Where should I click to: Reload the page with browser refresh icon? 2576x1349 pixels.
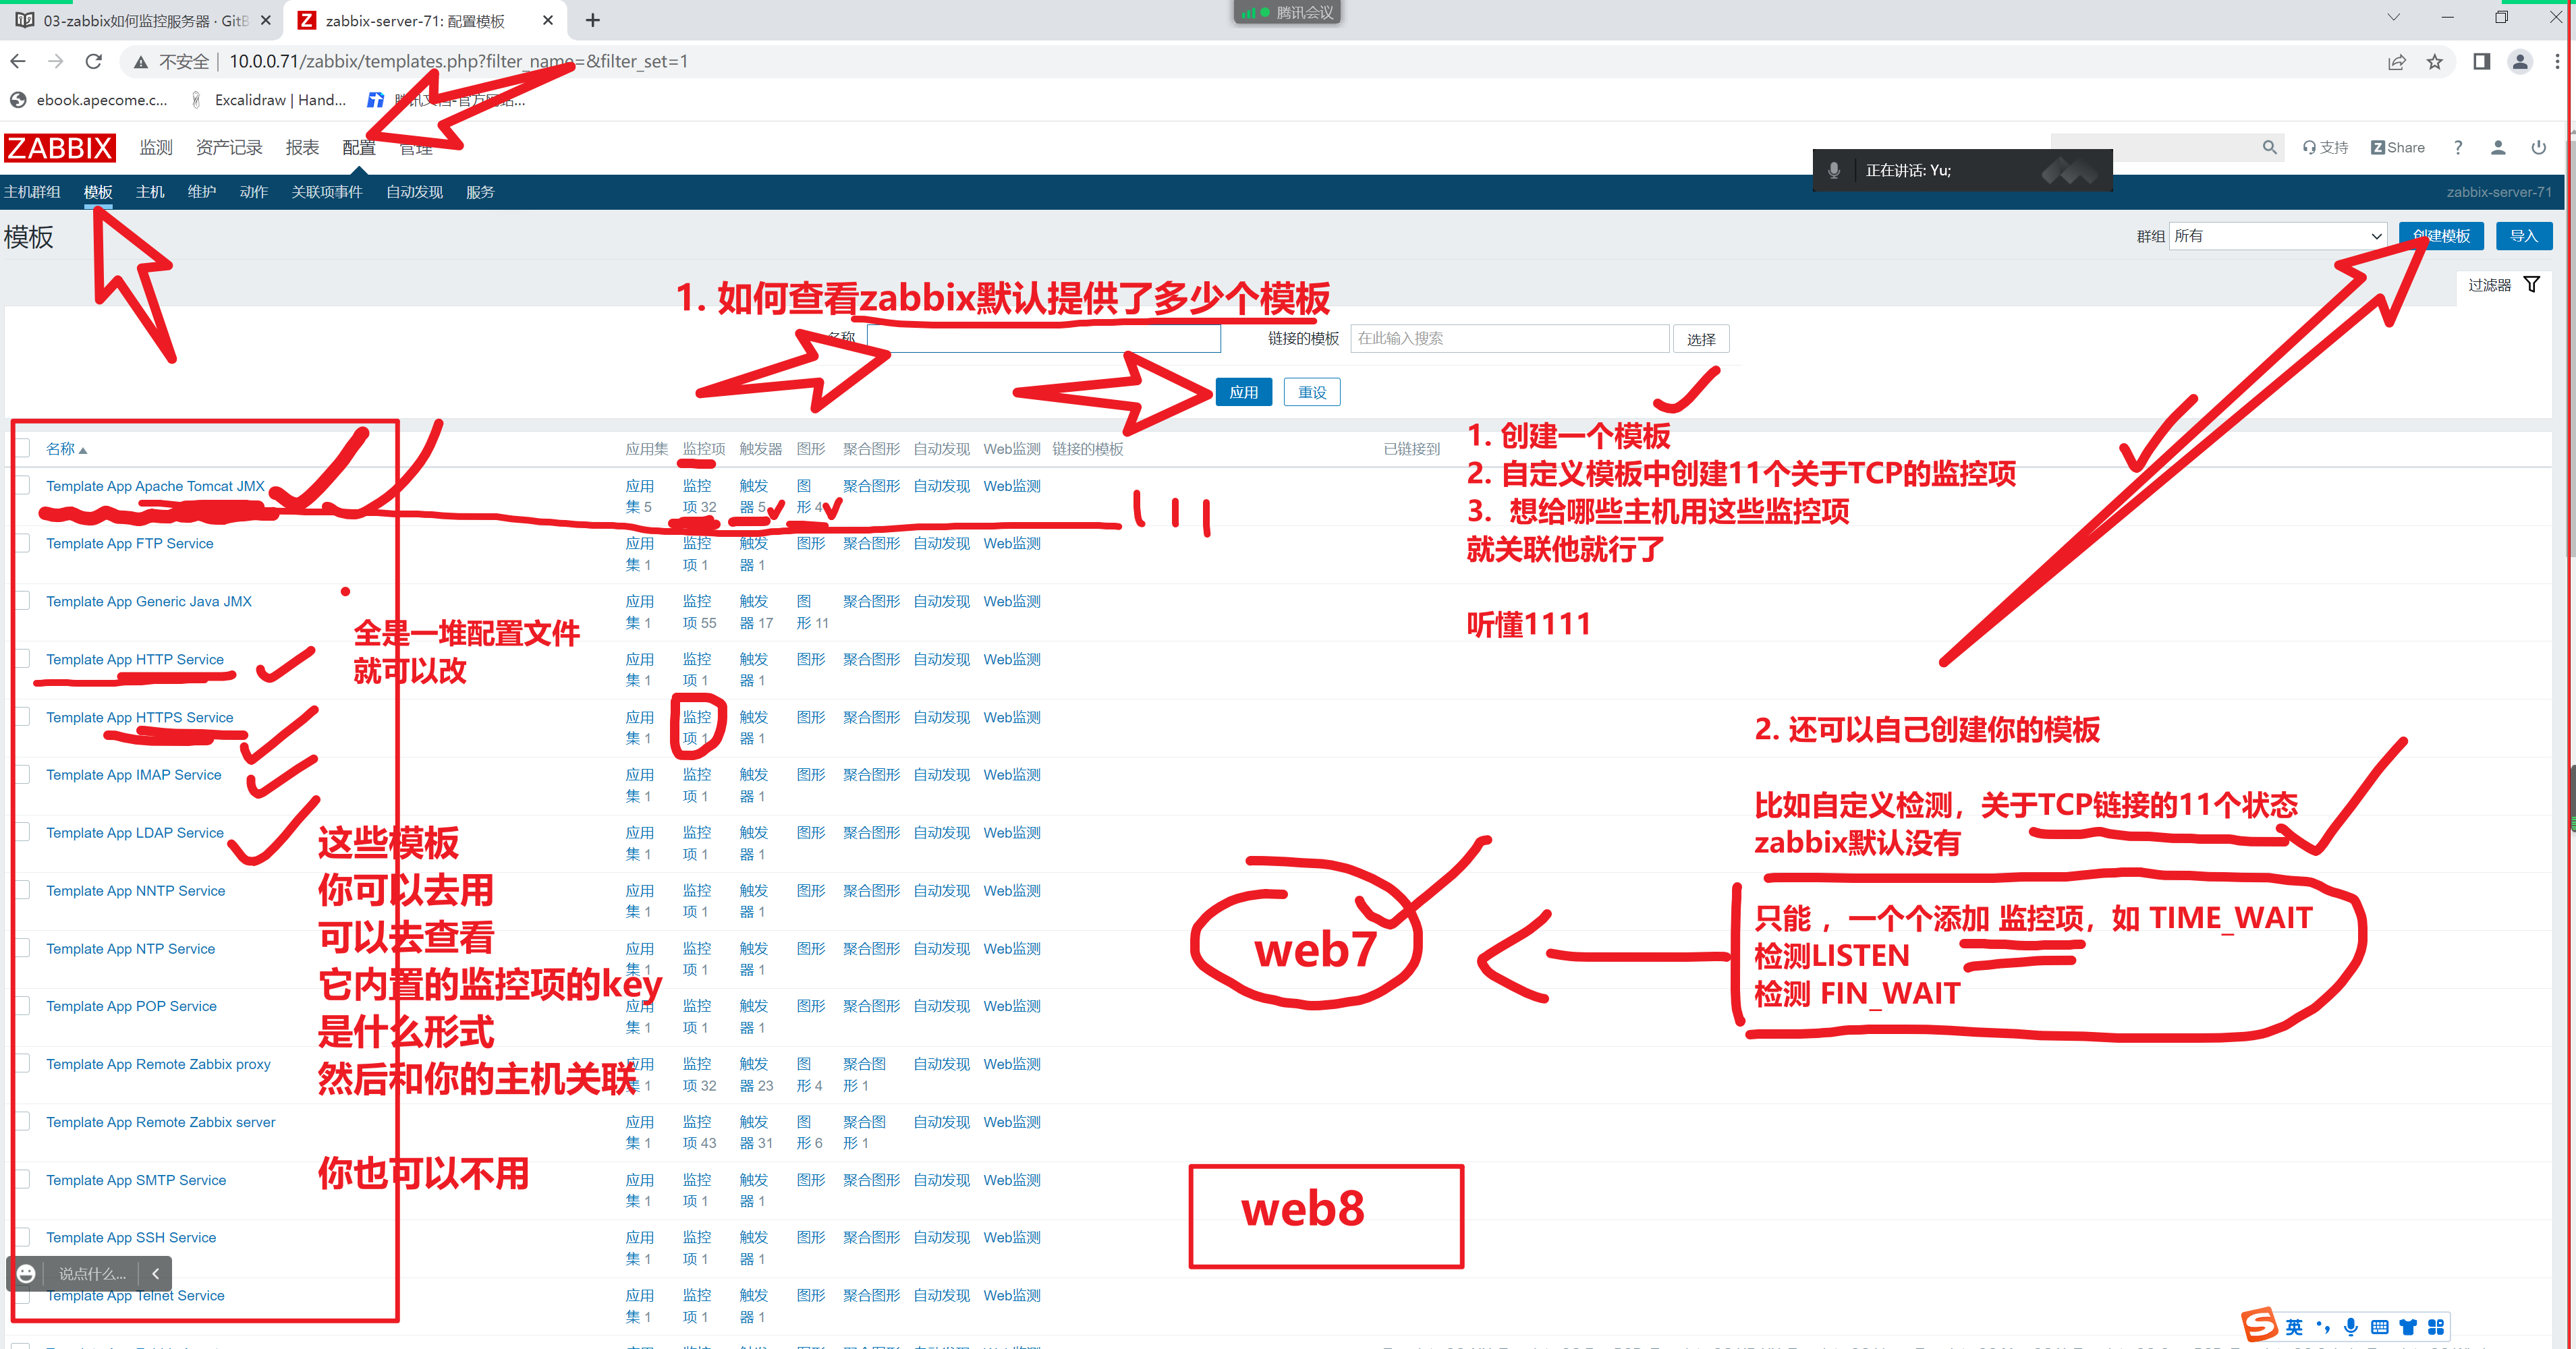point(93,62)
